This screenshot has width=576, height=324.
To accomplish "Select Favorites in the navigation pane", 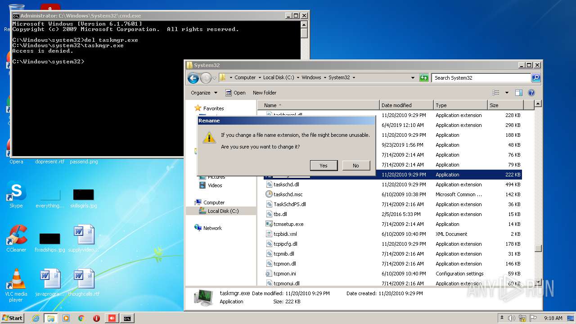I will pos(213,108).
